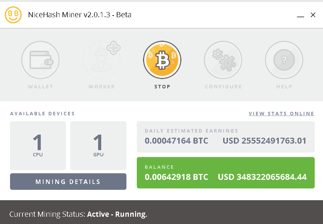The image size is (323, 224).
Task: Click the green Balance panel
Action: [x=226, y=173]
